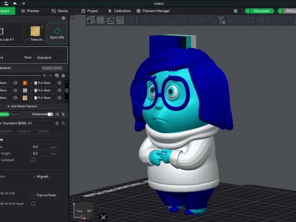
Task: Click the Purging volumes button
Action: pos(52,68)
